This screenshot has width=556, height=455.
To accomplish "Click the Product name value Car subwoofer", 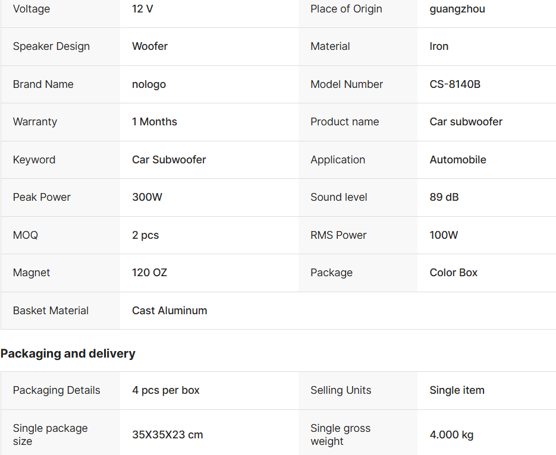I will (466, 122).
